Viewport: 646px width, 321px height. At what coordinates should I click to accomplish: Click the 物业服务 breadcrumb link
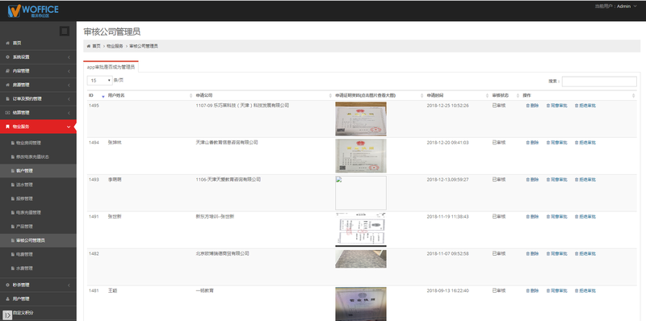115,46
